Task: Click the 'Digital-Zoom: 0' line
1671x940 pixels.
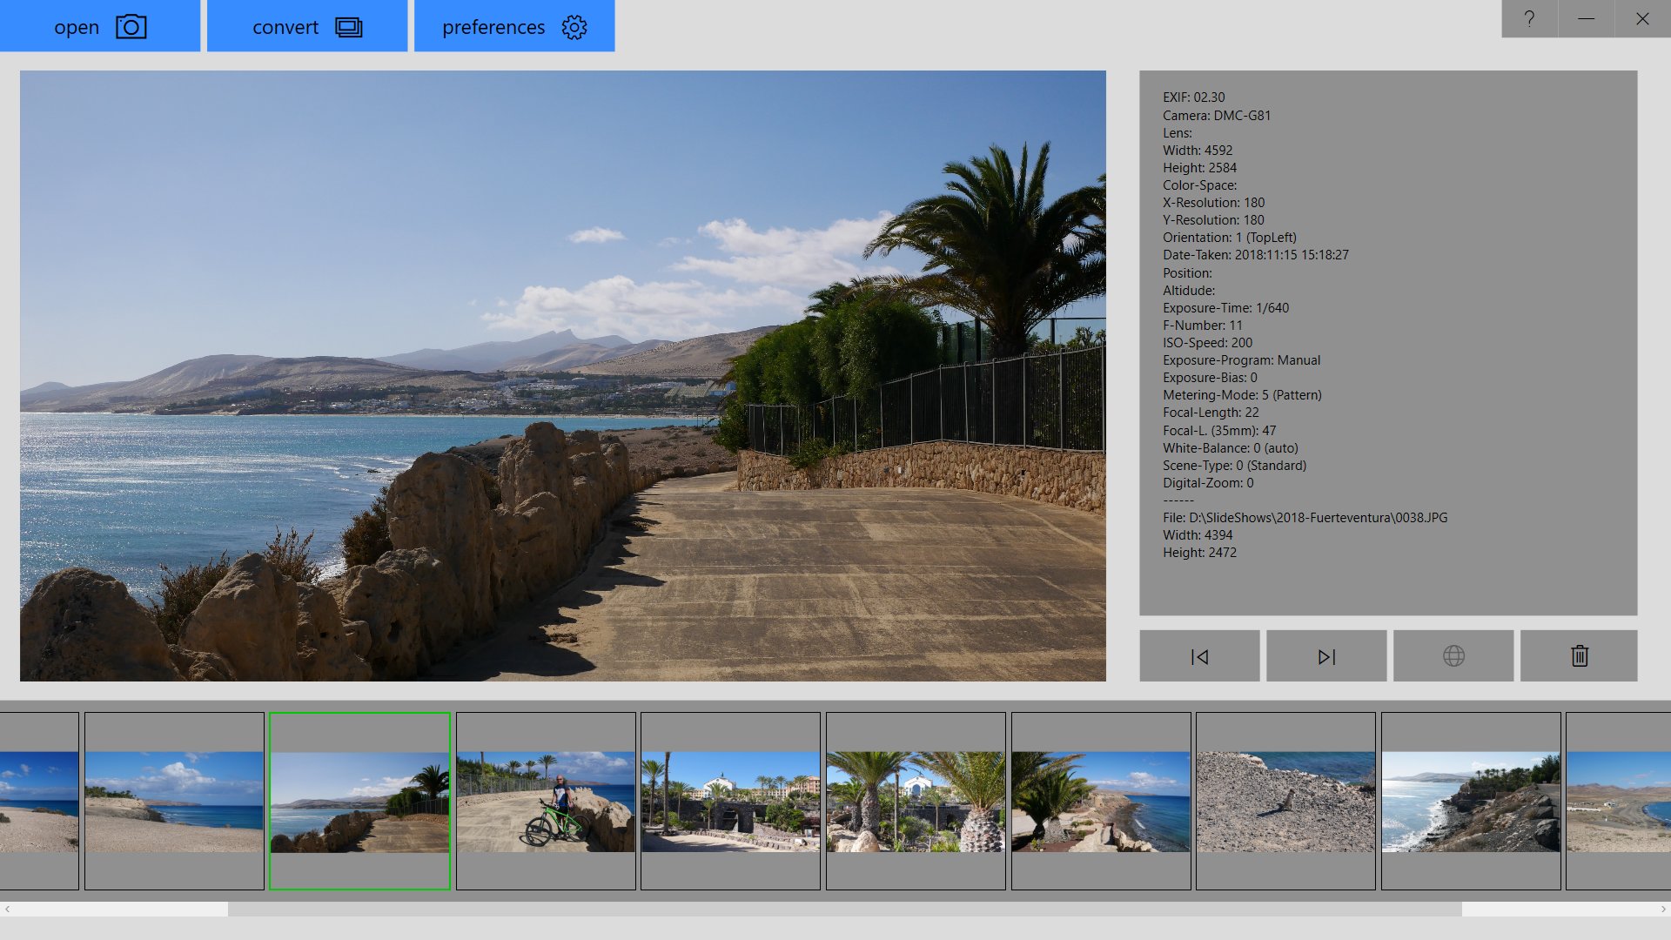Action: (1208, 483)
